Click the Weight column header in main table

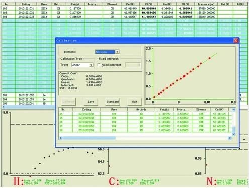click(x=75, y=4)
